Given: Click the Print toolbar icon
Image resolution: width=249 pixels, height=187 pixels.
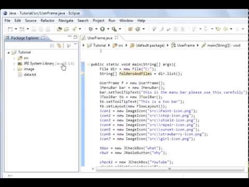Looking at the screenshot, I should tap(48, 29).
